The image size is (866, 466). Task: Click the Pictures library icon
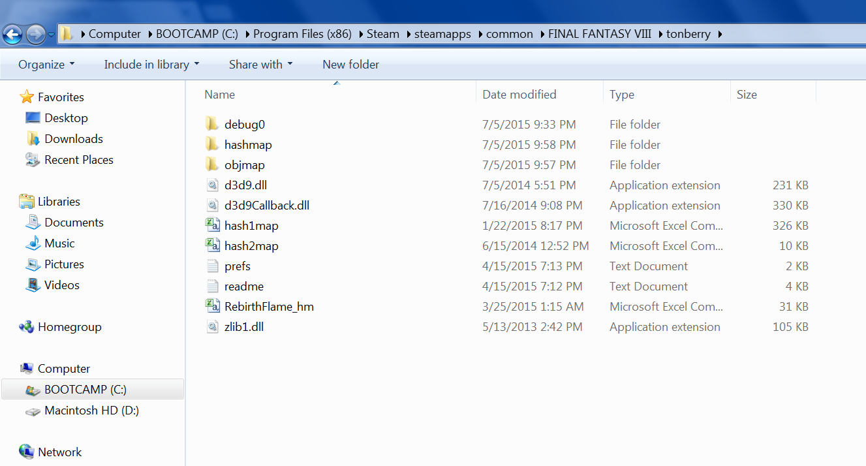(33, 264)
